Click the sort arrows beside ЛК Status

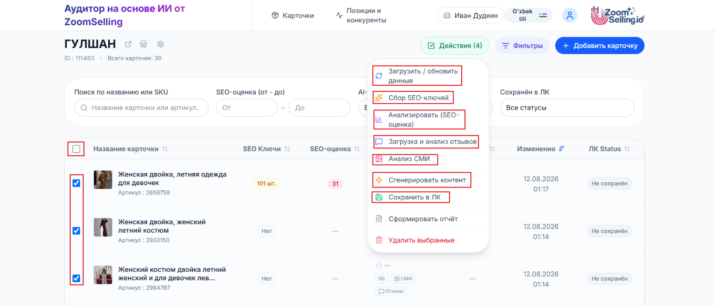[x=627, y=149]
